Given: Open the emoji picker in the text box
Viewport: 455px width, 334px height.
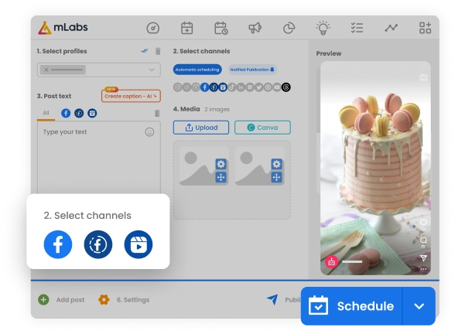Looking at the screenshot, I should pyautogui.click(x=149, y=132).
